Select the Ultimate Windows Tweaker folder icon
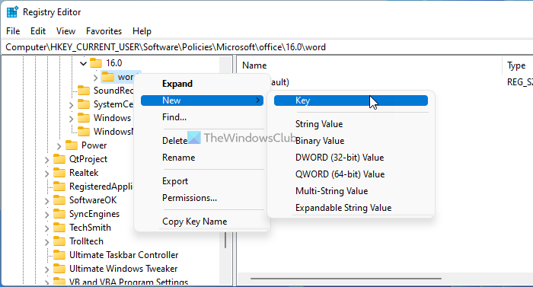 (59, 269)
